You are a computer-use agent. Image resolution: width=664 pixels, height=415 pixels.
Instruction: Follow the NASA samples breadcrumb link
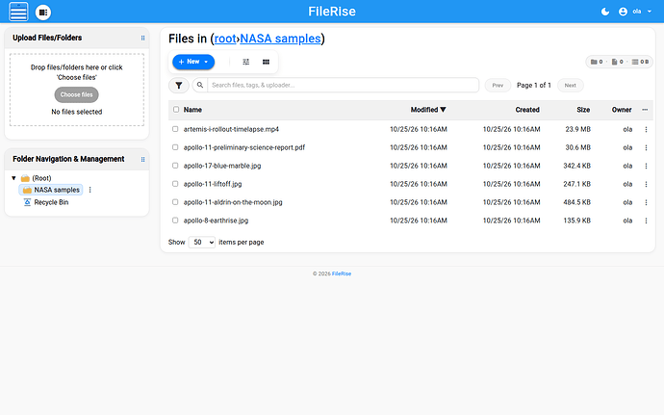click(280, 39)
